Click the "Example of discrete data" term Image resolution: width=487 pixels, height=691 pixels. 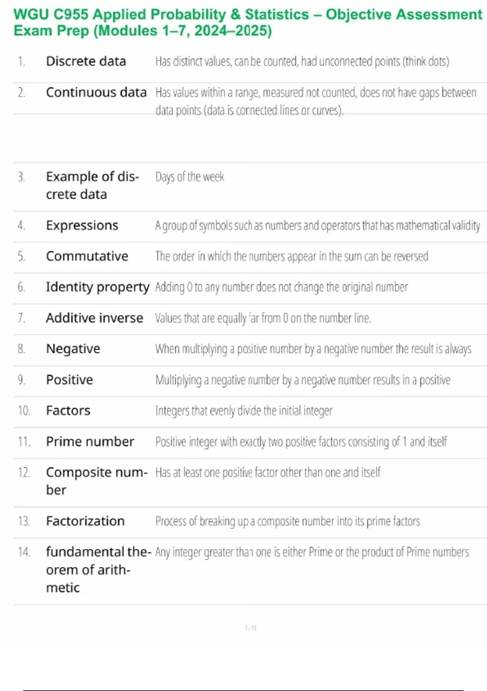coord(92,185)
